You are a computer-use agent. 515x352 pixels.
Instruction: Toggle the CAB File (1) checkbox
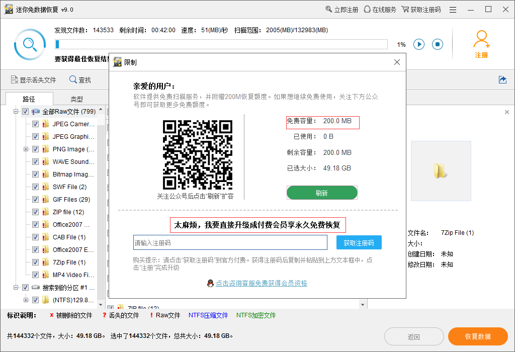click(x=36, y=237)
